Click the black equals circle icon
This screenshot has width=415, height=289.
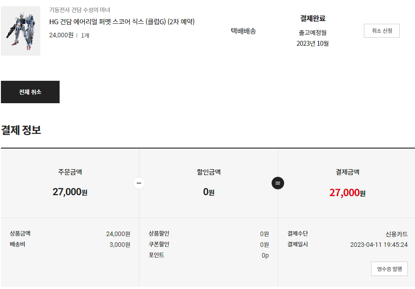tap(278, 183)
